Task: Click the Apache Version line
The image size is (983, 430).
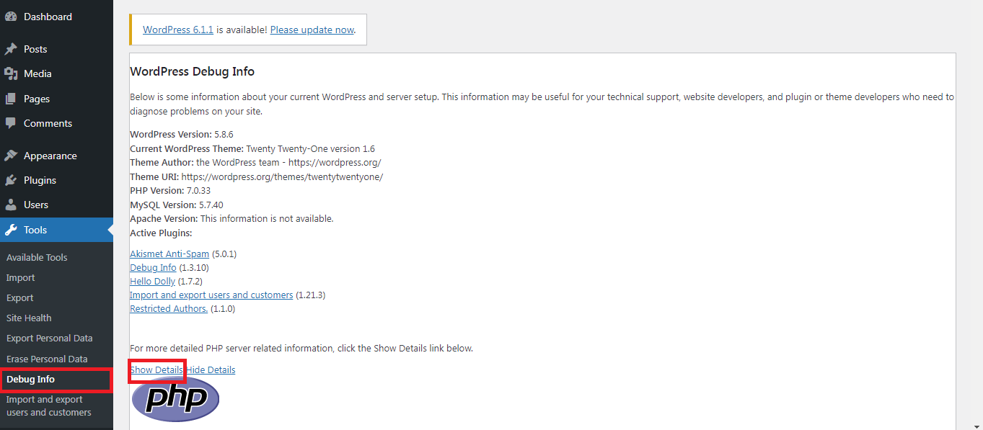Action: 232,218
